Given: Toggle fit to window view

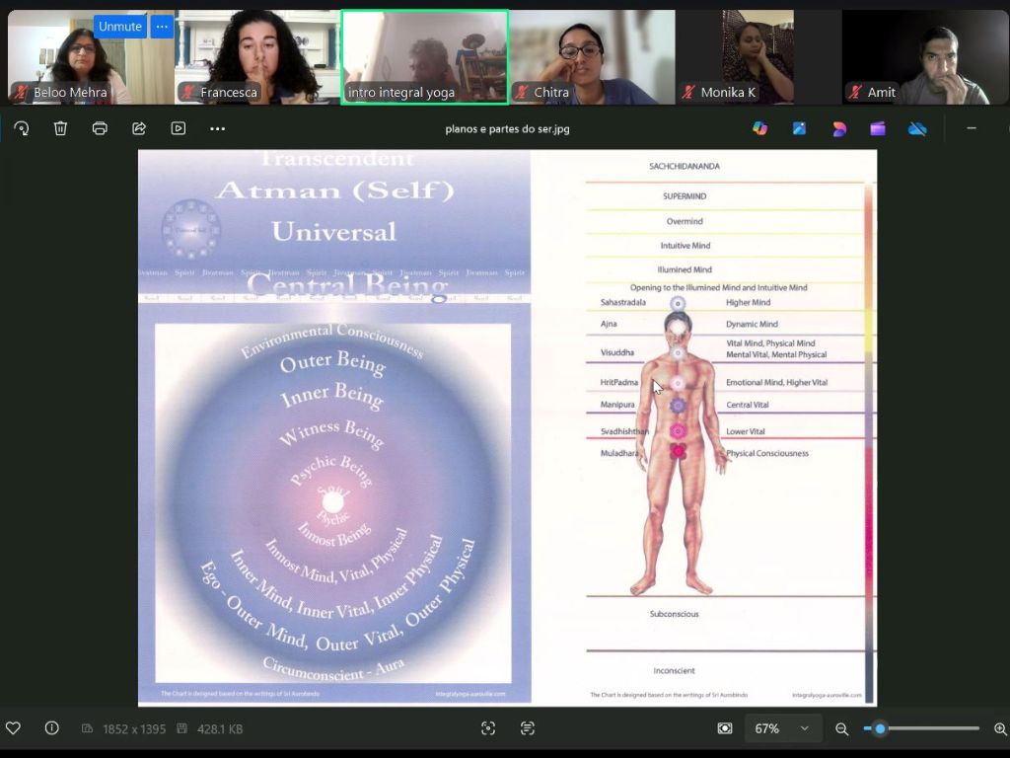Looking at the screenshot, I should [725, 728].
